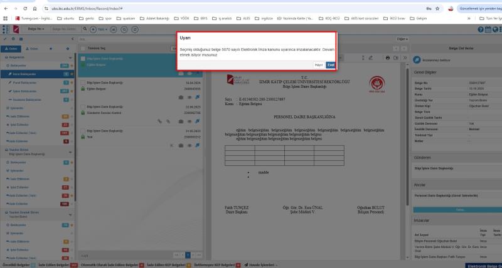
Task: Check the Tümünü Seç checkbox
Action: pyautogui.click(x=83, y=48)
